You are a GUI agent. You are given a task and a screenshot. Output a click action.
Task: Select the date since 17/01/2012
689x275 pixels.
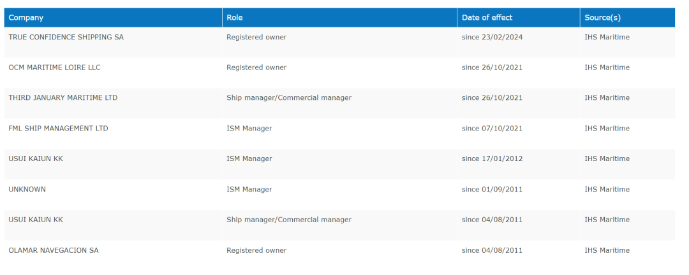492,159
